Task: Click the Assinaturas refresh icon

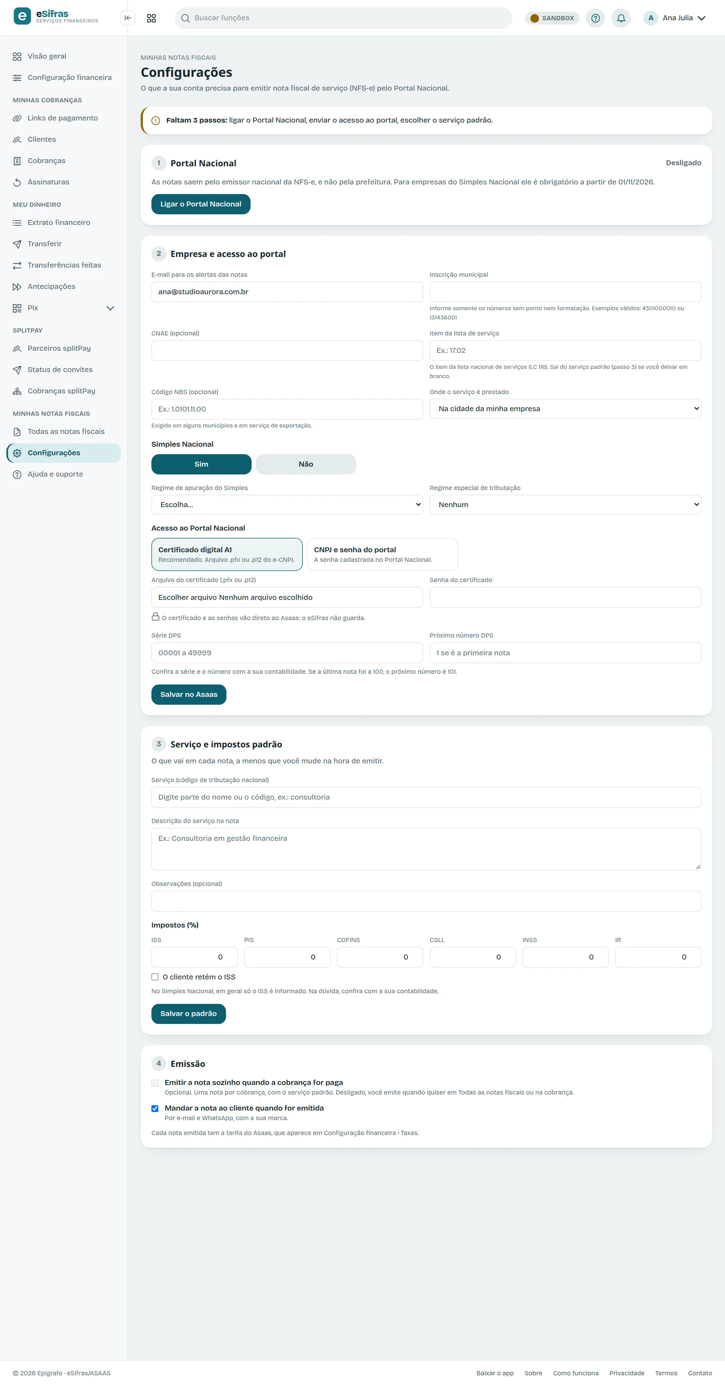Action: click(x=17, y=182)
